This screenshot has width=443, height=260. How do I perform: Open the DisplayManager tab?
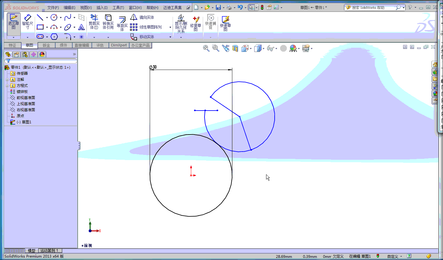point(42,54)
